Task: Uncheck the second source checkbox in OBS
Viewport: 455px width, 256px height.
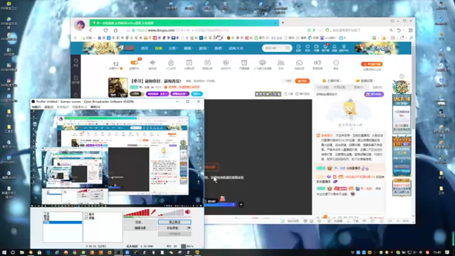Action: point(86,218)
